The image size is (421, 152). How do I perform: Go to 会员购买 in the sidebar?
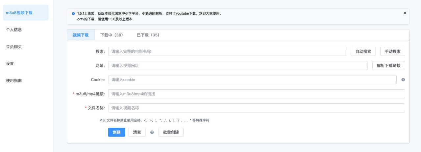coord(14,47)
